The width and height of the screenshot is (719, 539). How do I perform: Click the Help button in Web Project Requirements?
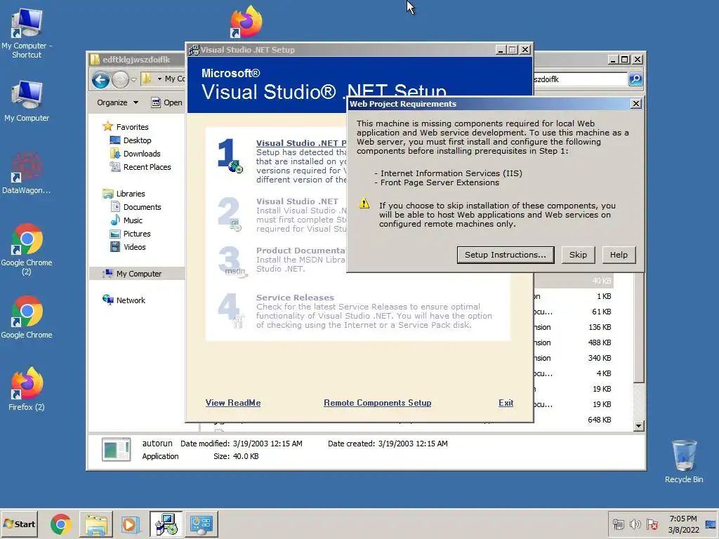(x=619, y=255)
